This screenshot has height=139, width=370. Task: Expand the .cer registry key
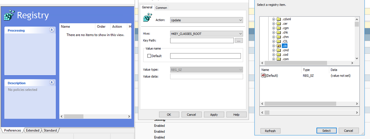(274, 24)
